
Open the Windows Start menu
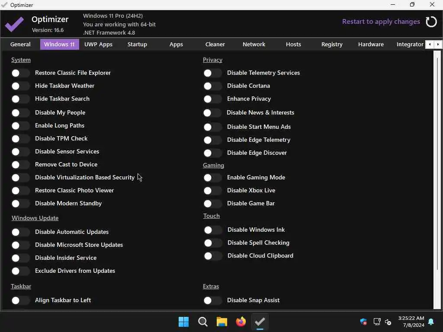click(x=183, y=322)
